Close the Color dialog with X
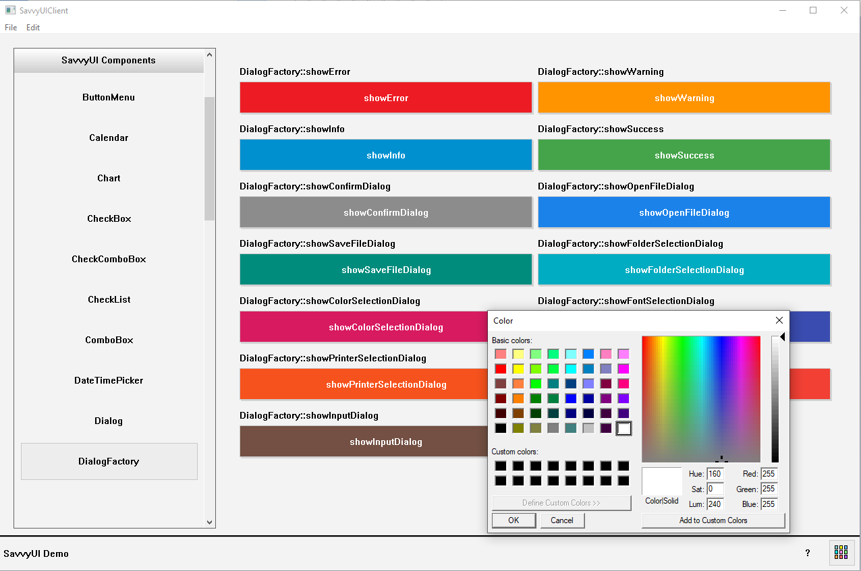 click(x=779, y=321)
